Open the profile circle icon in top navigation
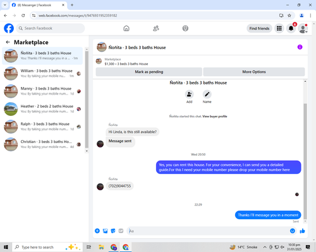 pyautogui.click(x=185, y=28)
